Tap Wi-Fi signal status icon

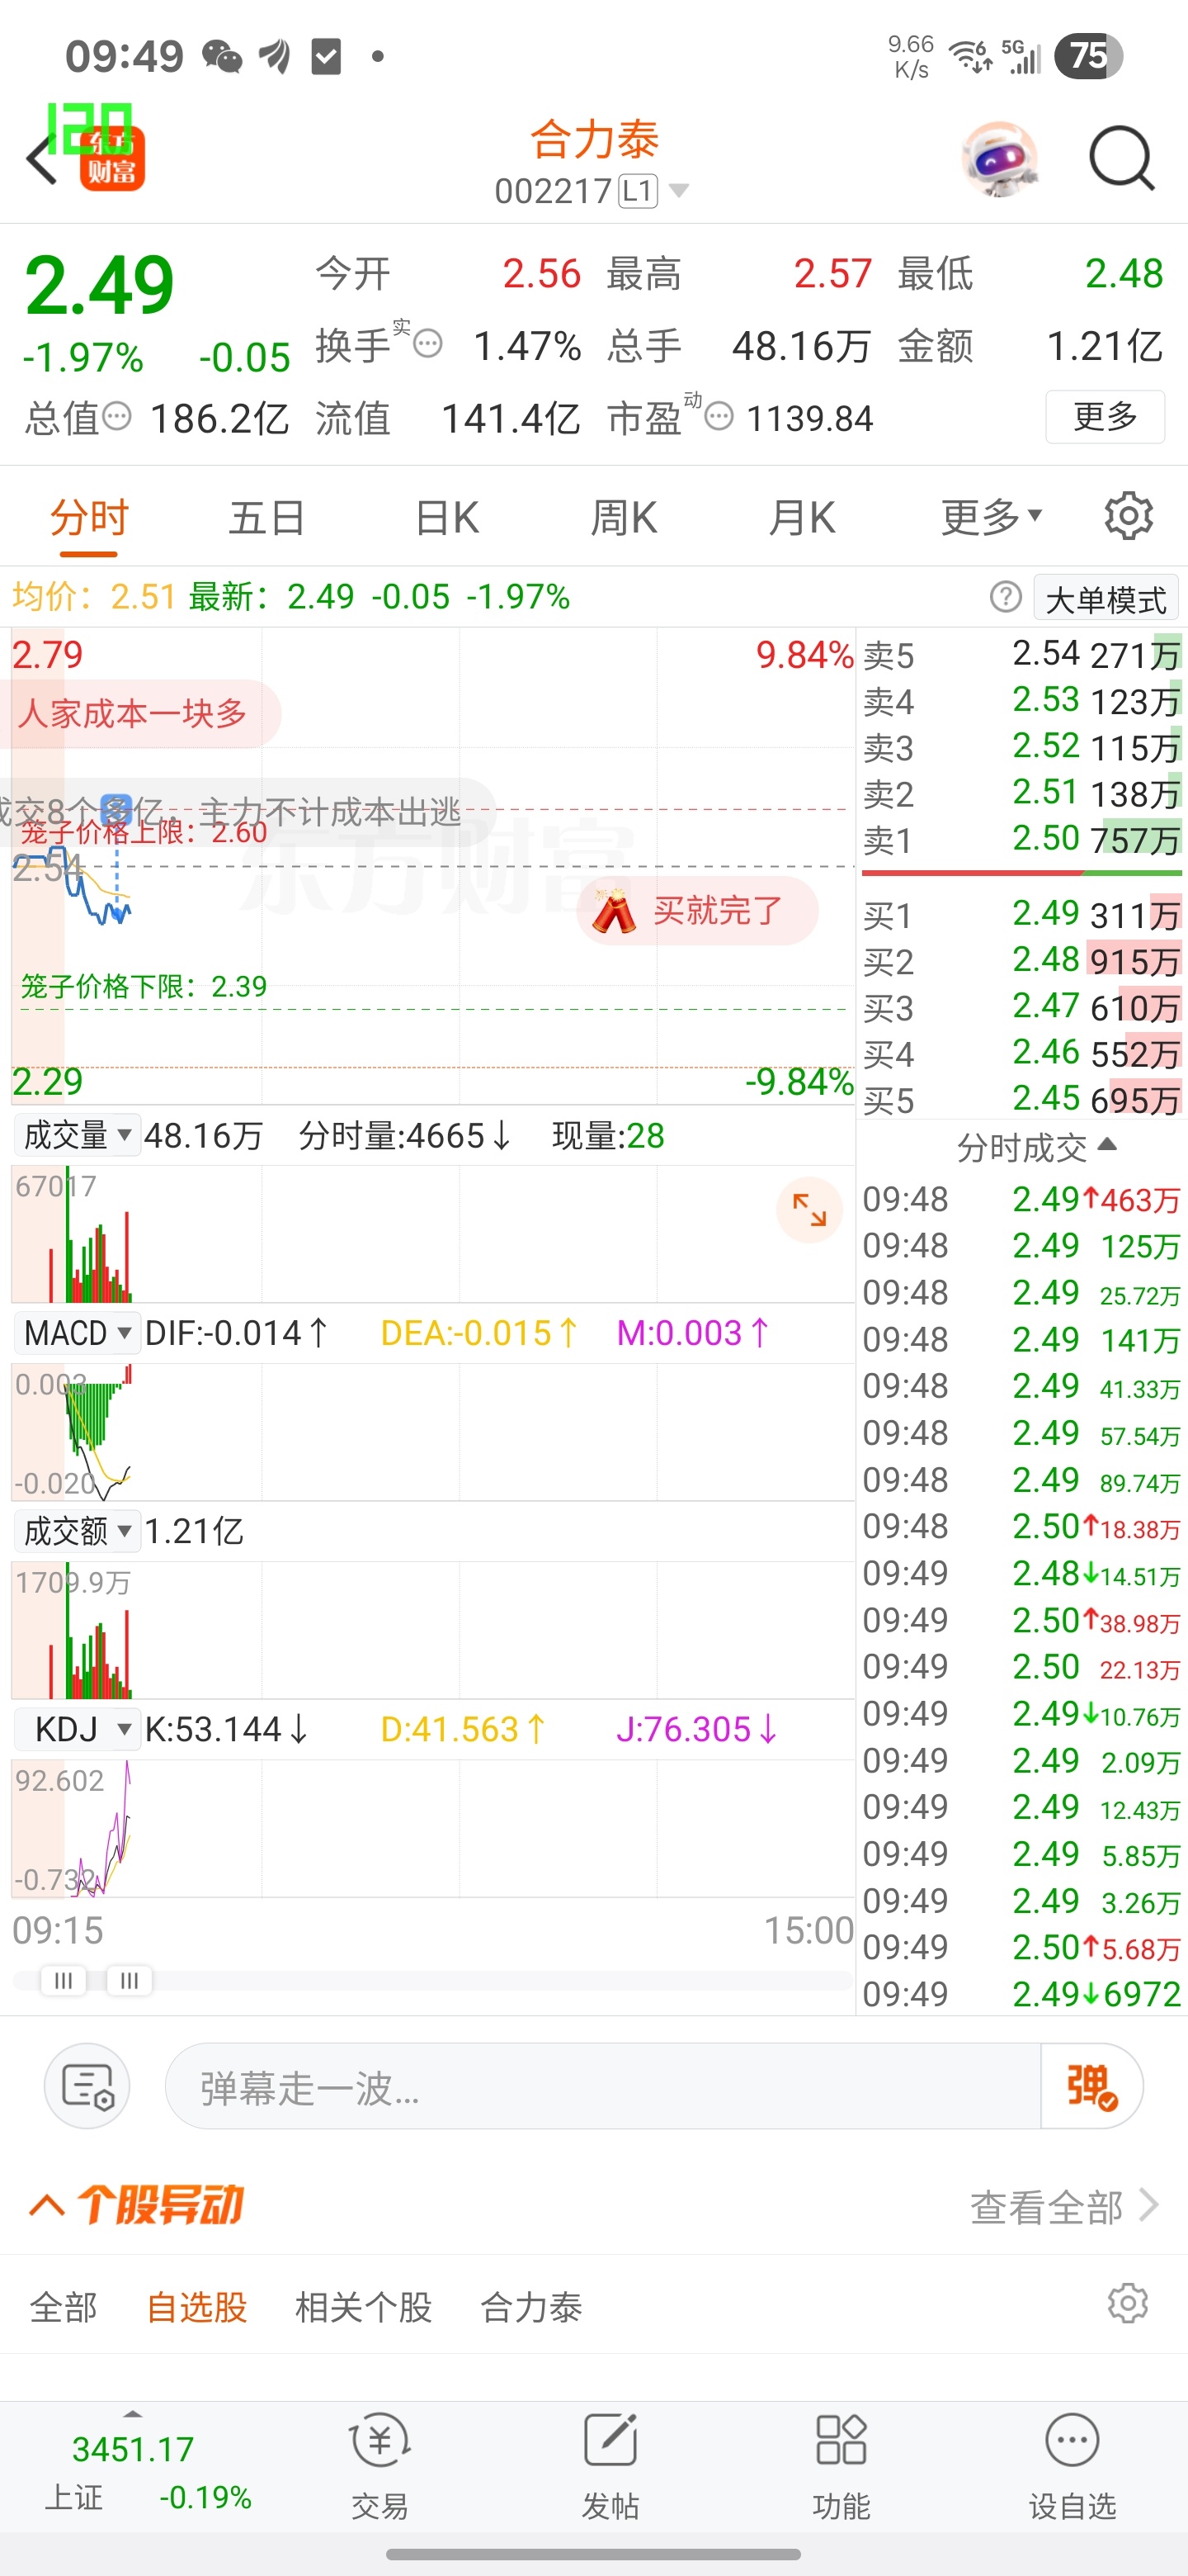[x=970, y=56]
